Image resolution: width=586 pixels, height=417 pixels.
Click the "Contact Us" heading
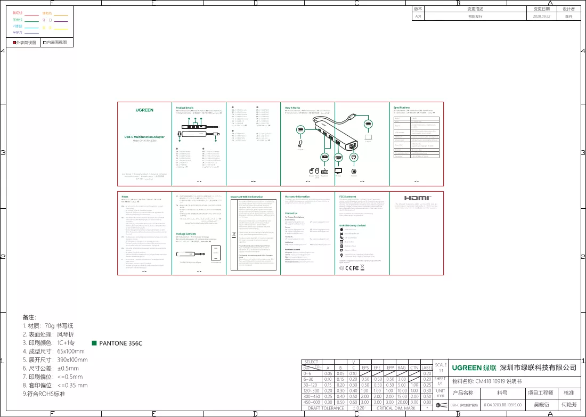point(291,214)
